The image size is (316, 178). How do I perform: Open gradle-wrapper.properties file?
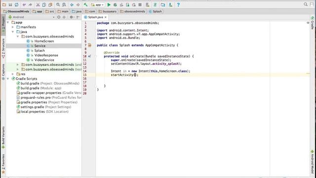(49, 93)
